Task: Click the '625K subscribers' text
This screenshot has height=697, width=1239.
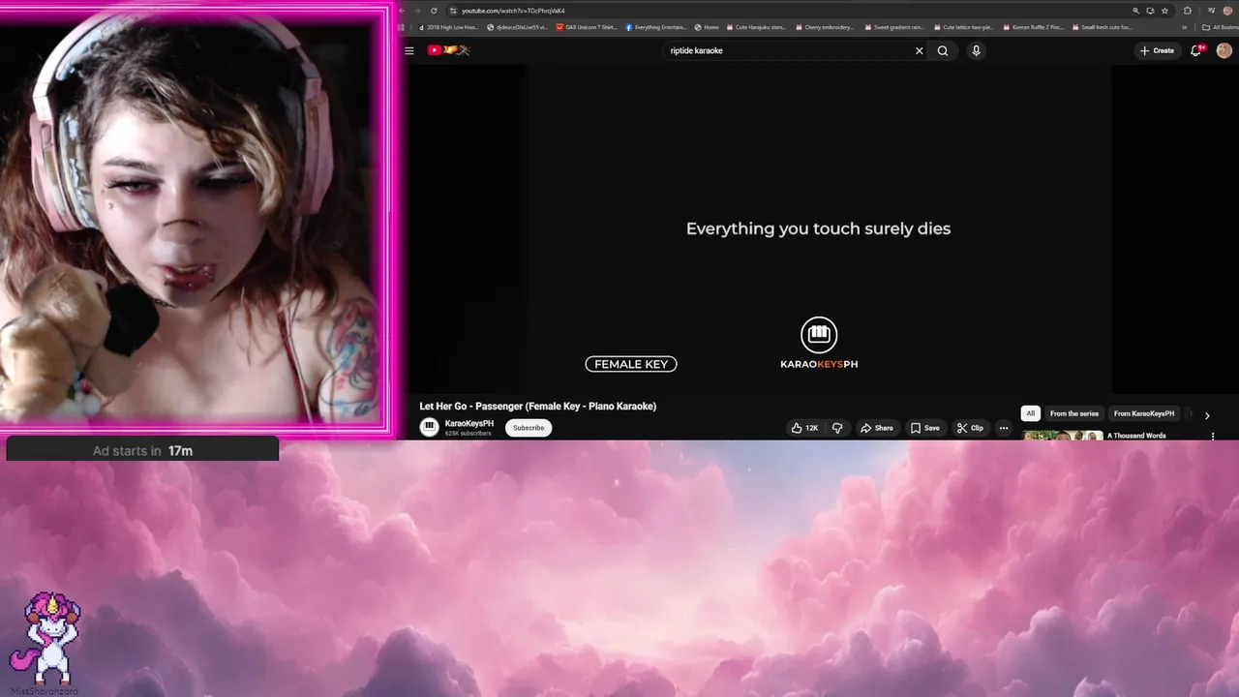Action: point(468,433)
